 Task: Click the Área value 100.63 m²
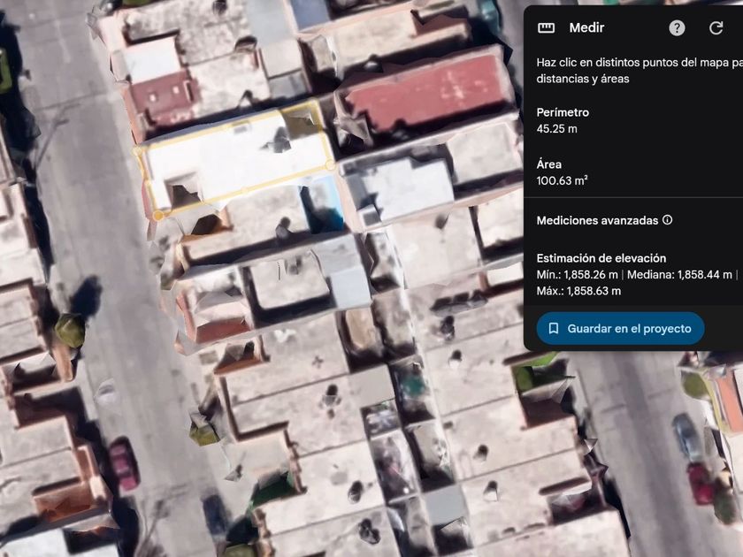(562, 180)
